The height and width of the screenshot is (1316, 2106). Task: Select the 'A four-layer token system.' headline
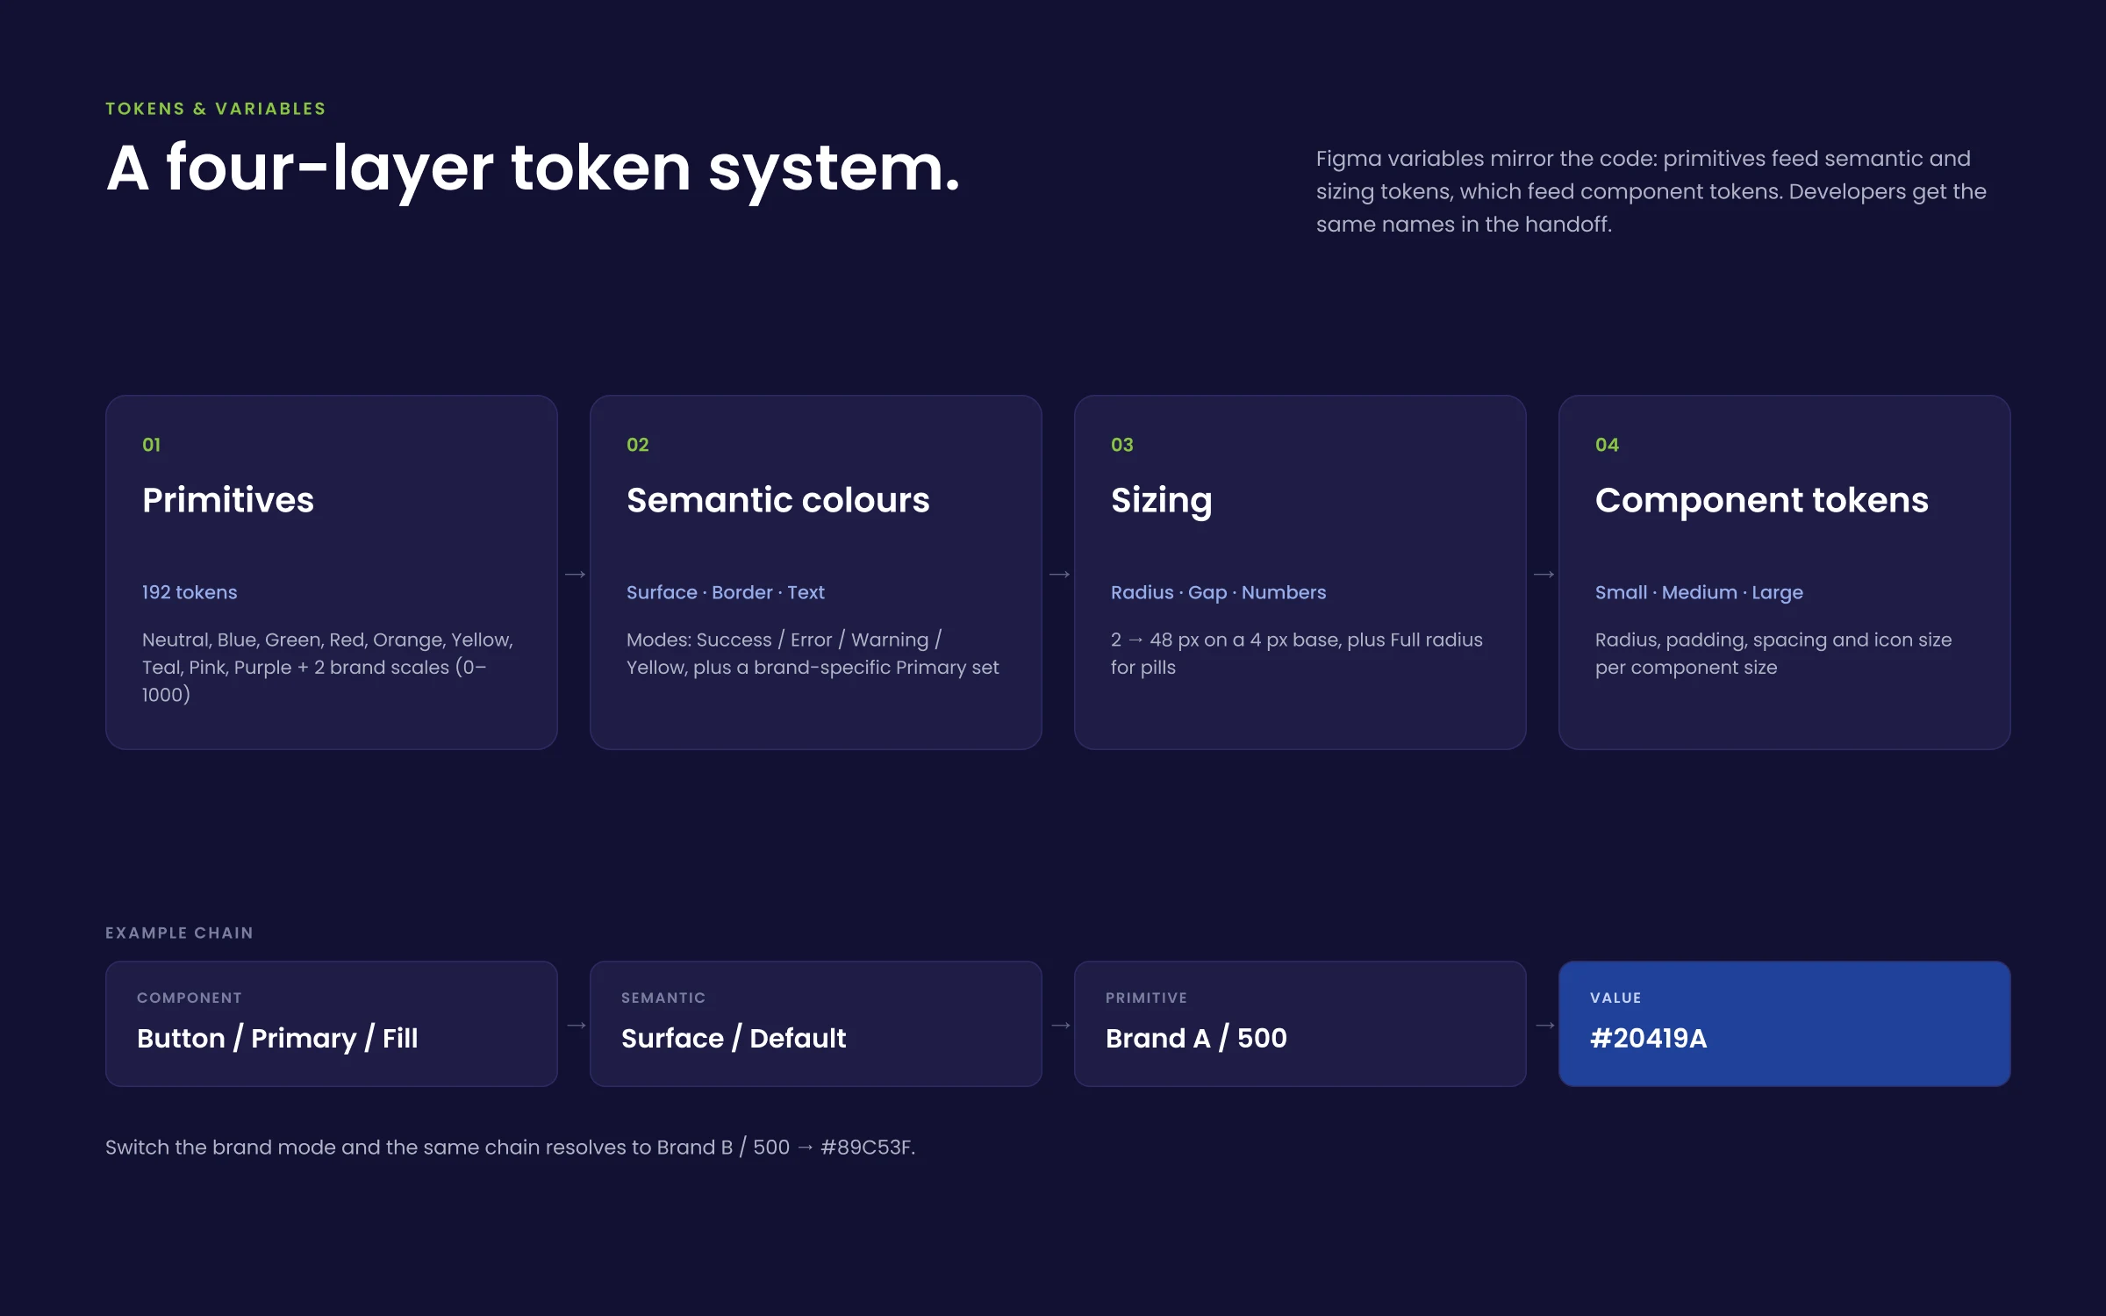pyautogui.click(x=534, y=168)
